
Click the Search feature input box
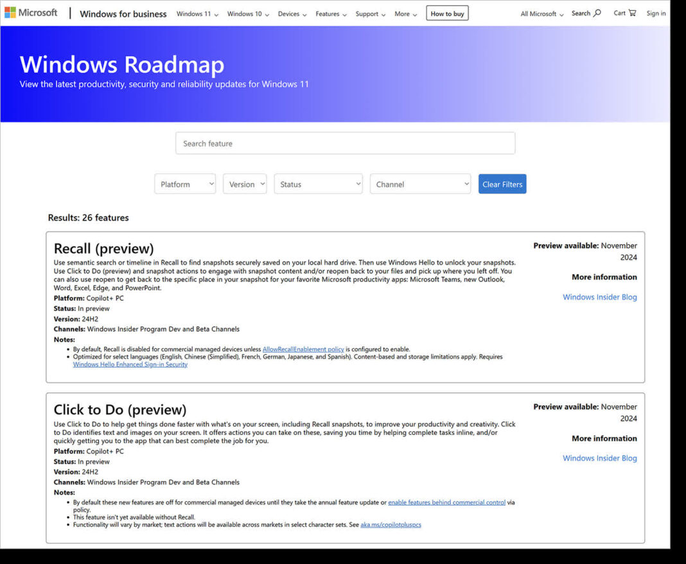tap(346, 143)
